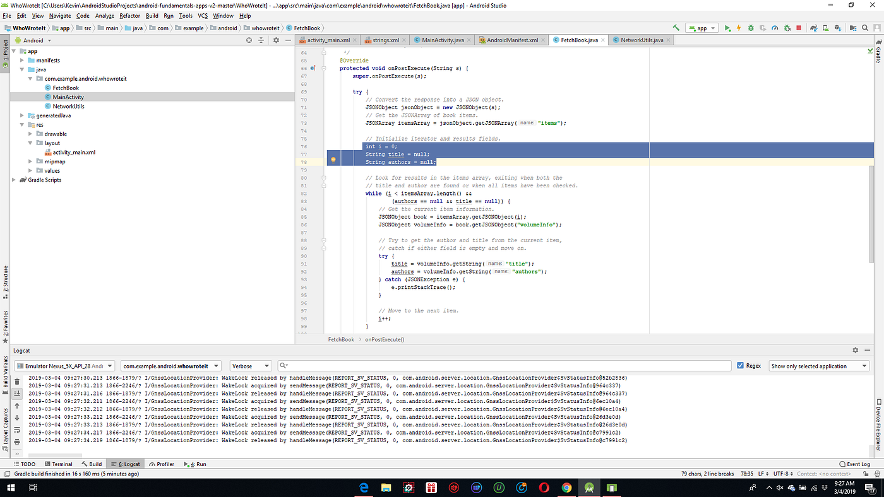Viewport: 884px width, 497px height.
Task: Open the Refactor menu
Action: (129, 15)
